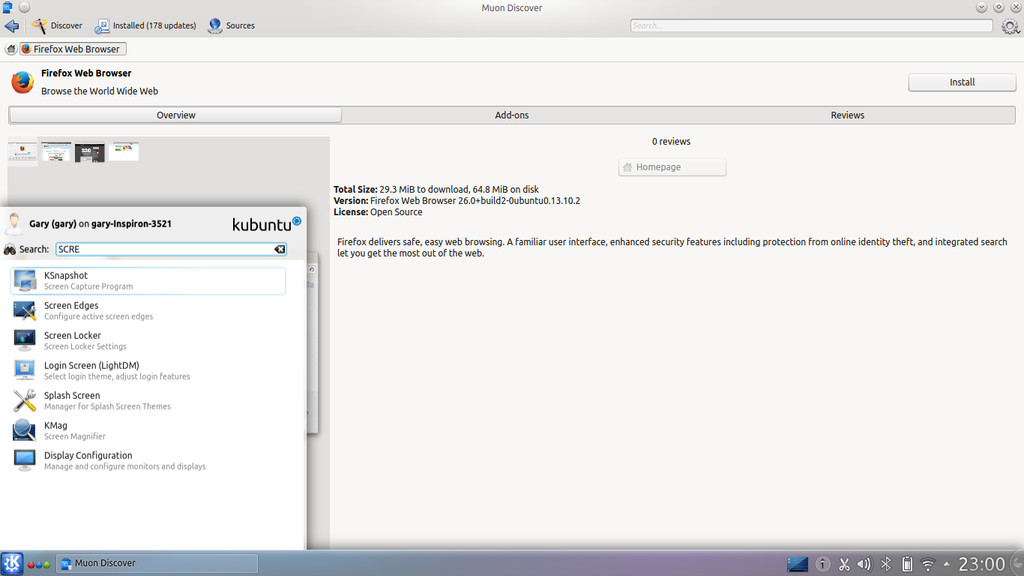Open the K application launcher in the taskbar
This screenshot has height=576, width=1024.
pos(12,563)
